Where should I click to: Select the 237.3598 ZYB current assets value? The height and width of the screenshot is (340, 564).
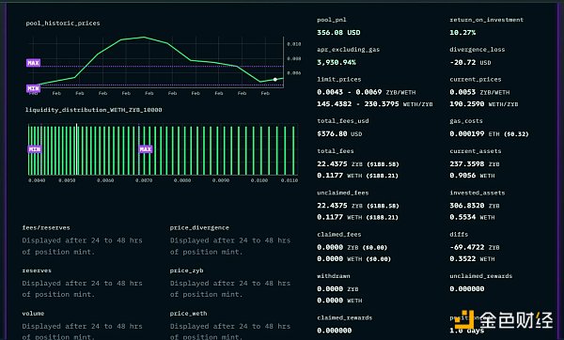point(475,163)
